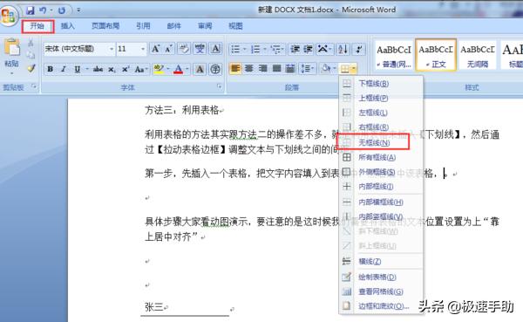
Task: Choose 下框线(B) from borders menu
Action: pyautogui.click(x=381, y=84)
